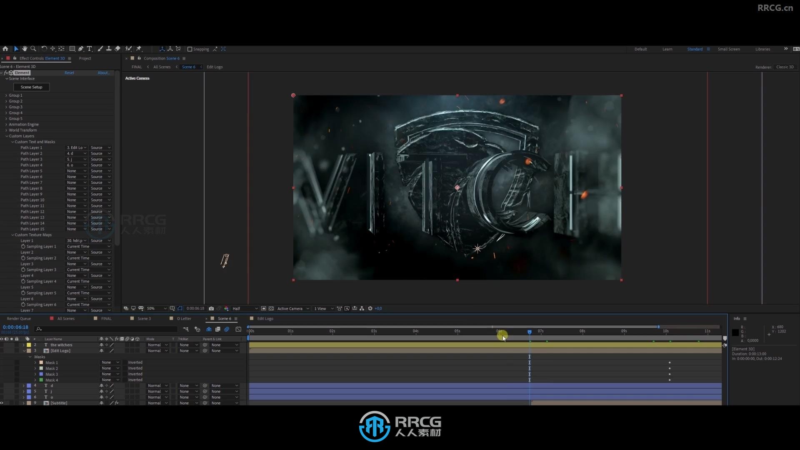Select the Standard workspace
Viewport: 800px width, 450px height.
click(x=695, y=49)
